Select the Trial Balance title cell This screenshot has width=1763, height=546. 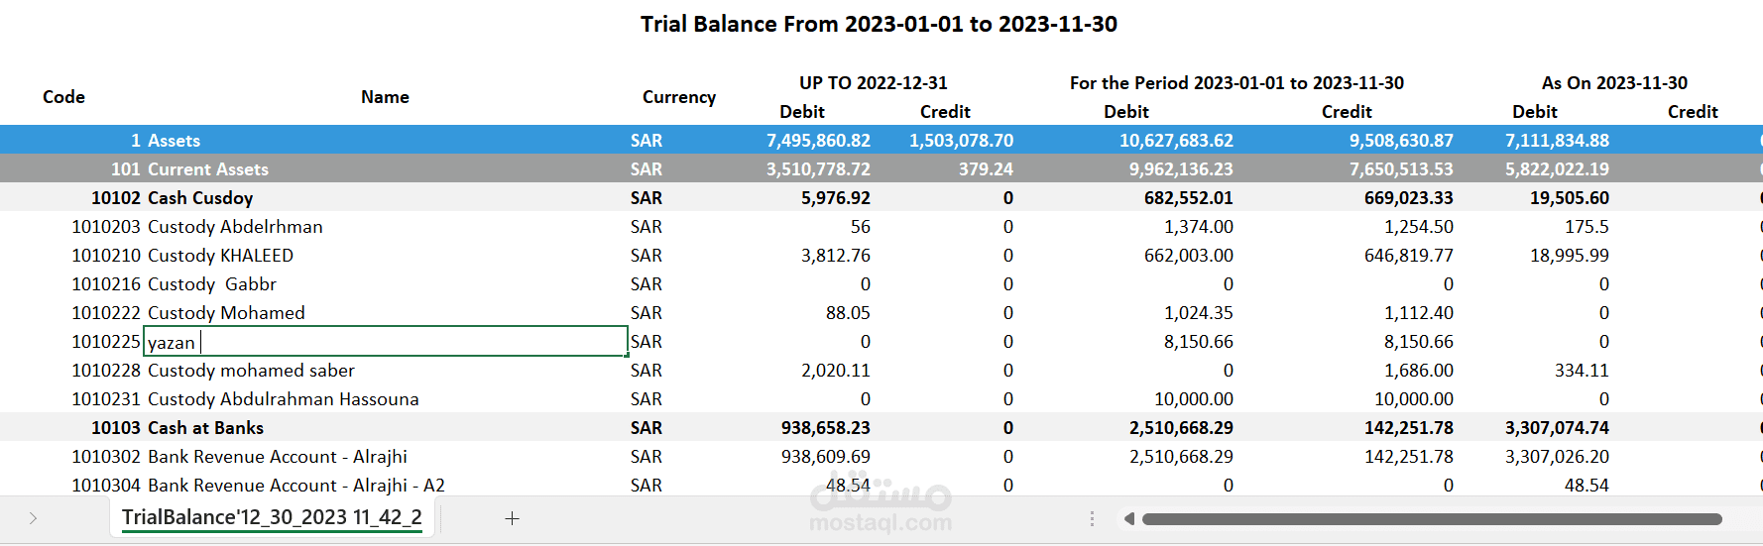pyautogui.click(x=879, y=24)
